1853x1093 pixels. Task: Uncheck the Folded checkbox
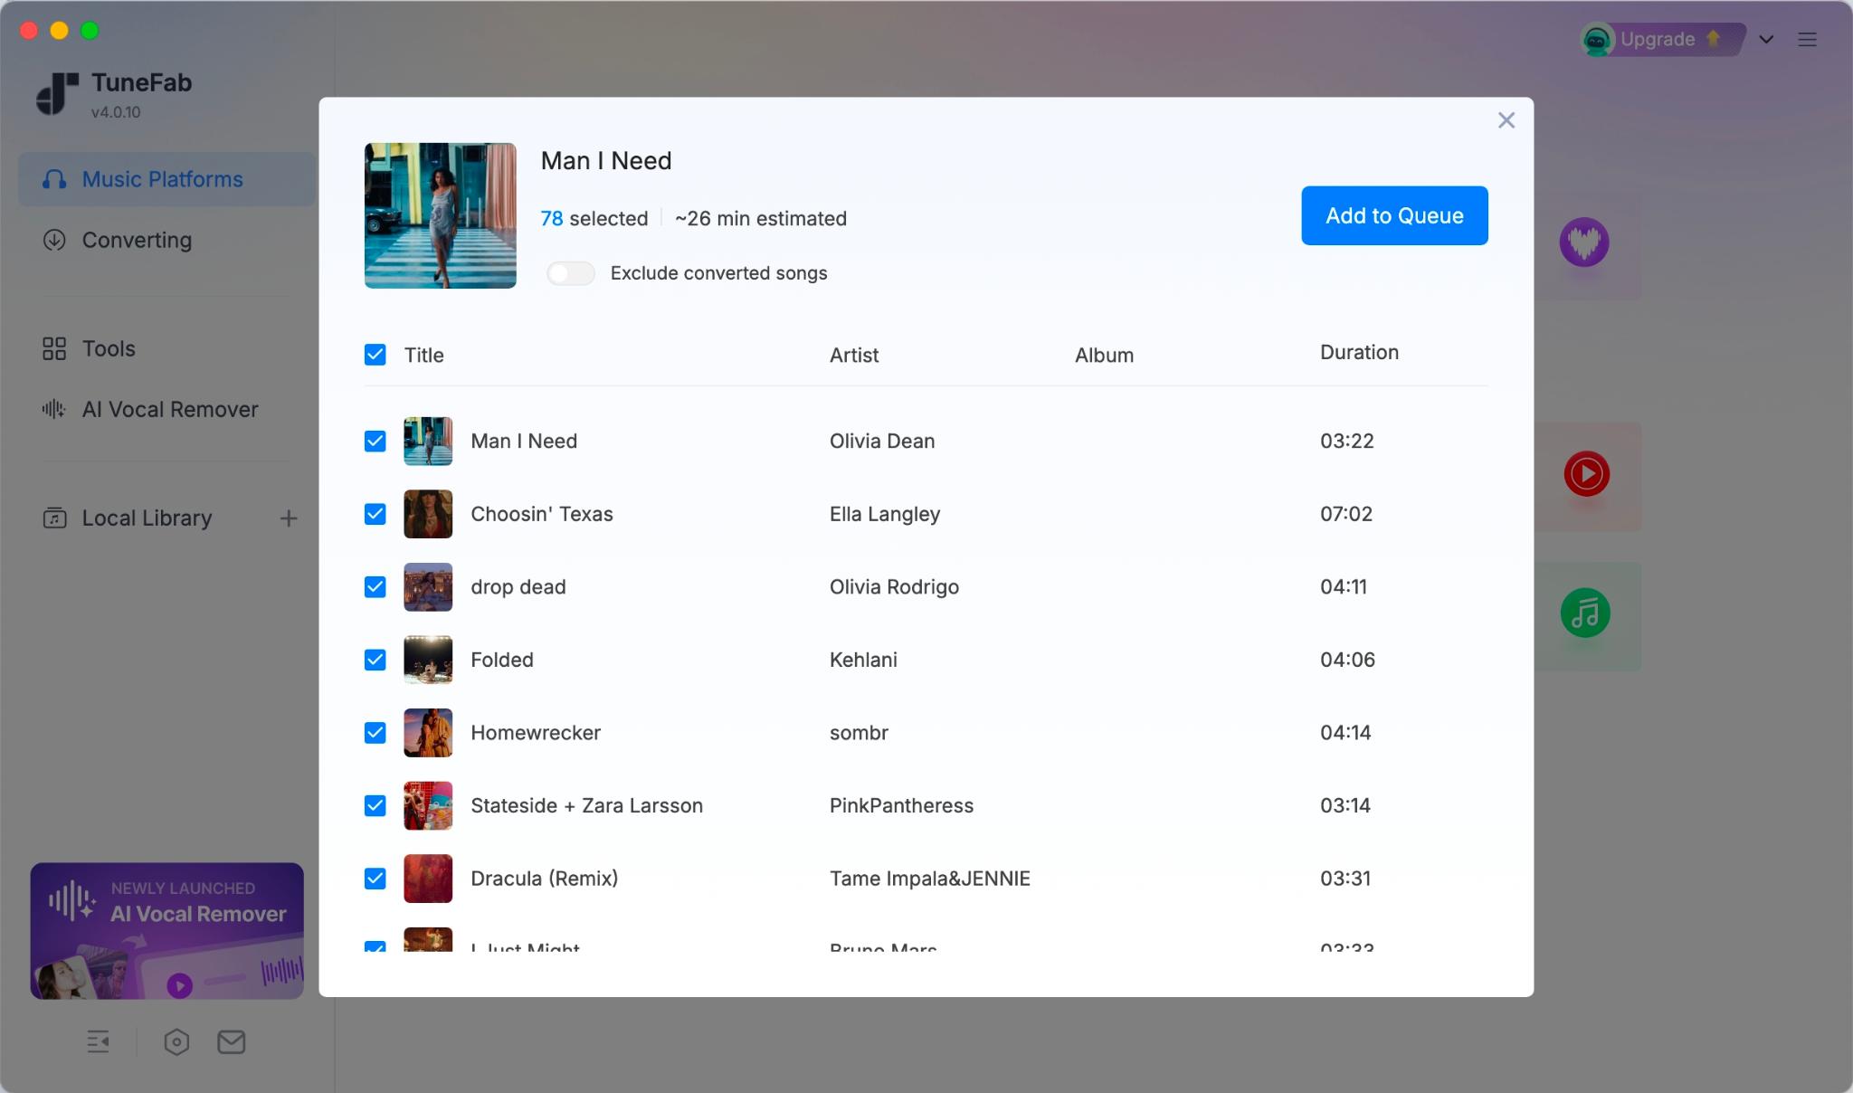coord(375,660)
